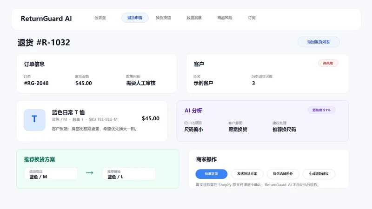
Task: Click the 商家操作 heading
Action: pos(206,159)
